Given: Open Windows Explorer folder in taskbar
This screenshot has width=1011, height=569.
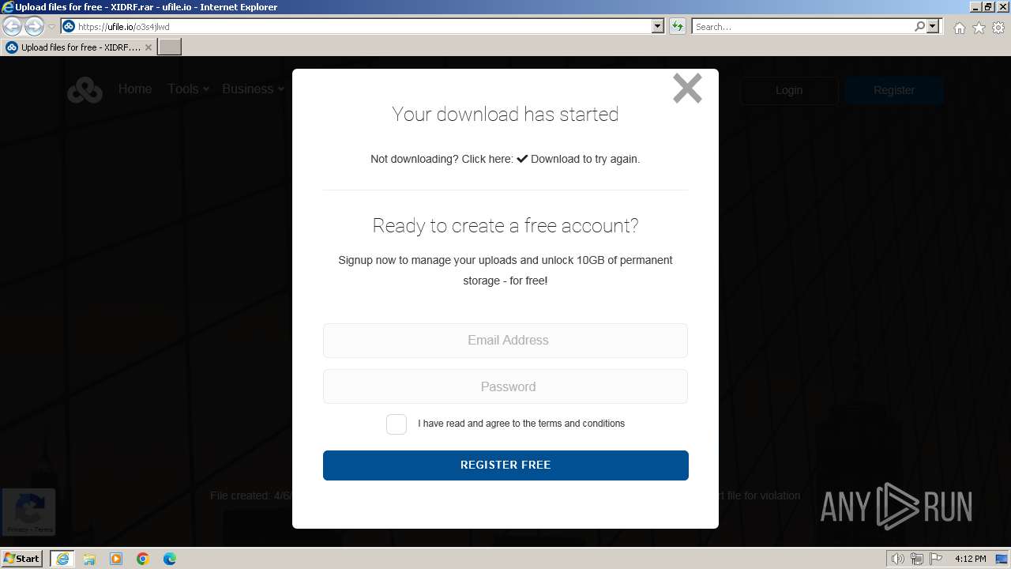Looking at the screenshot, I should point(89,559).
